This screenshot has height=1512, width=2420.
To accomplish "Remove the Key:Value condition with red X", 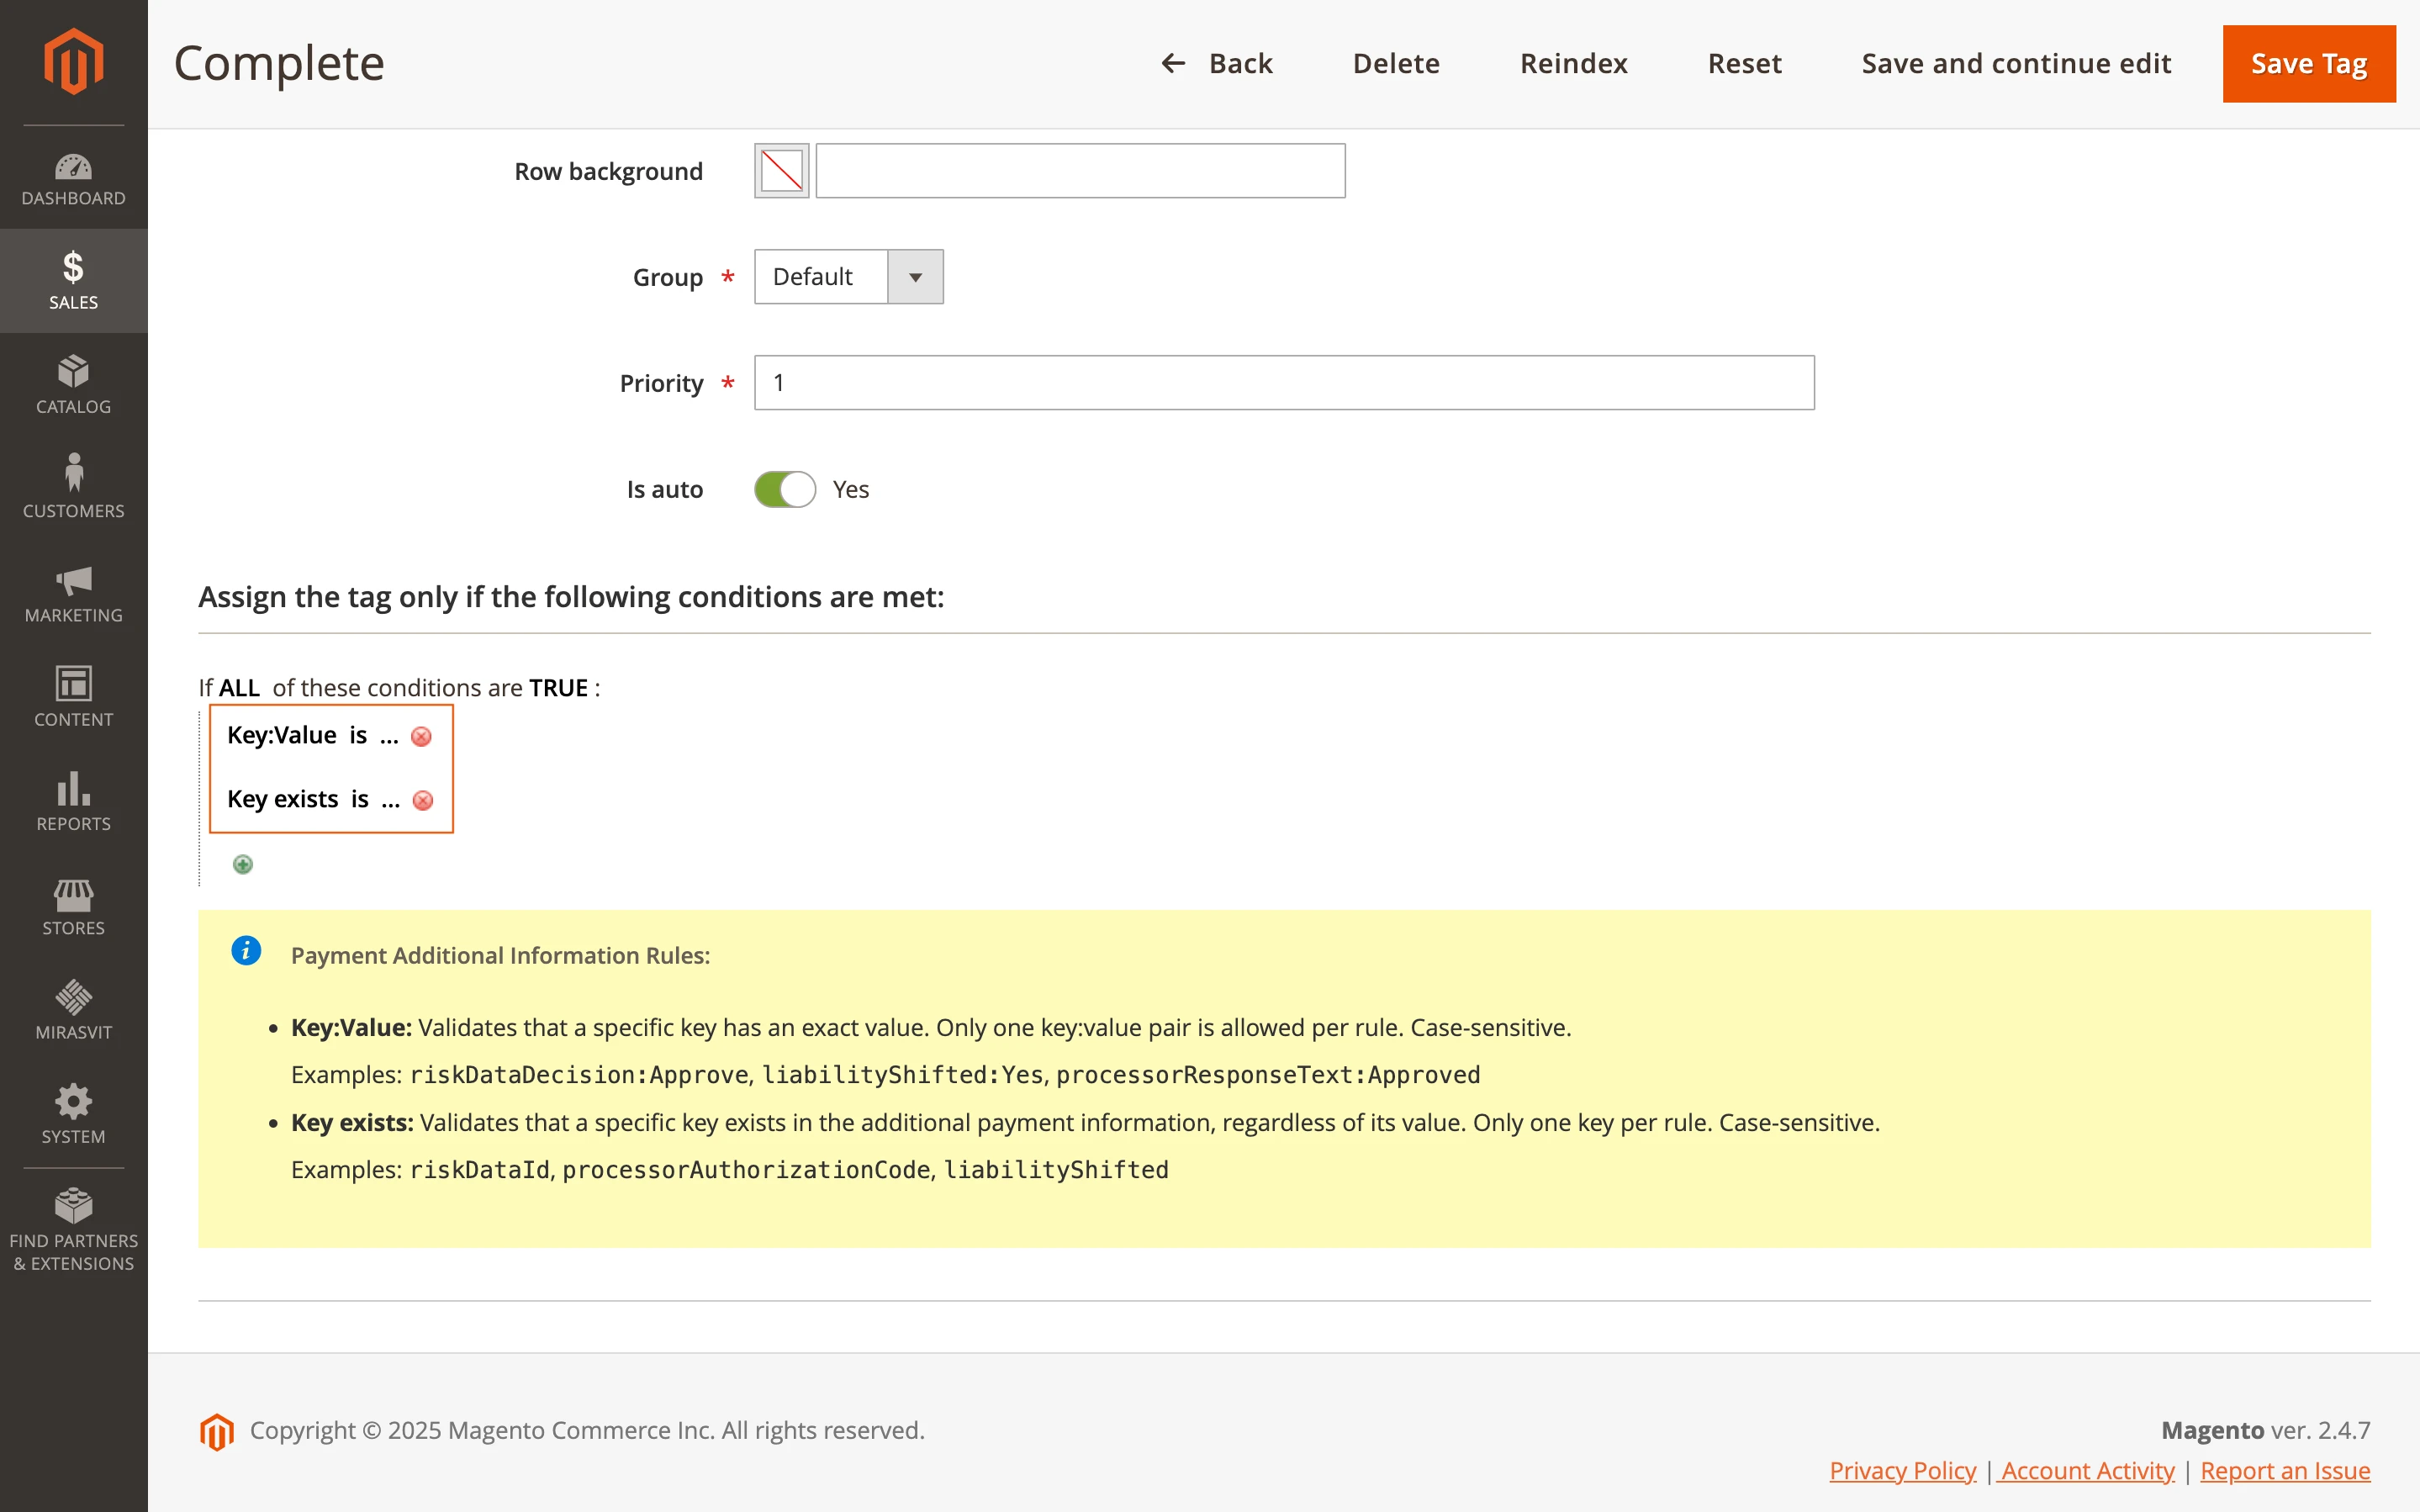I will tap(422, 736).
